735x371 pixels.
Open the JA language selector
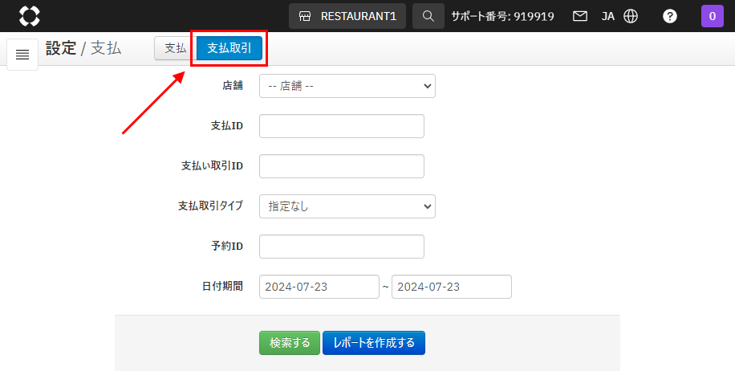608,16
